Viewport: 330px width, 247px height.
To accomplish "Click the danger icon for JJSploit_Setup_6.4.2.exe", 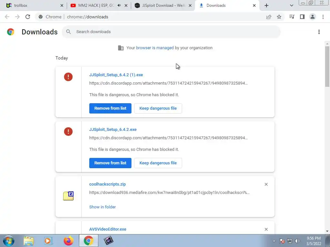I will [x=68, y=132].
